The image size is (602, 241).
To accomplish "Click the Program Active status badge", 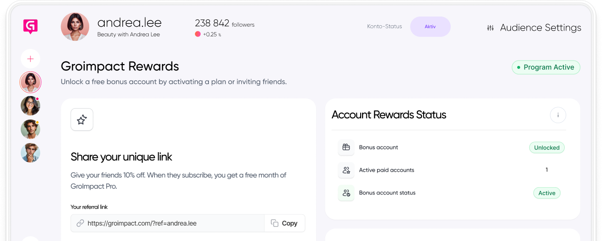I will (x=546, y=67).
